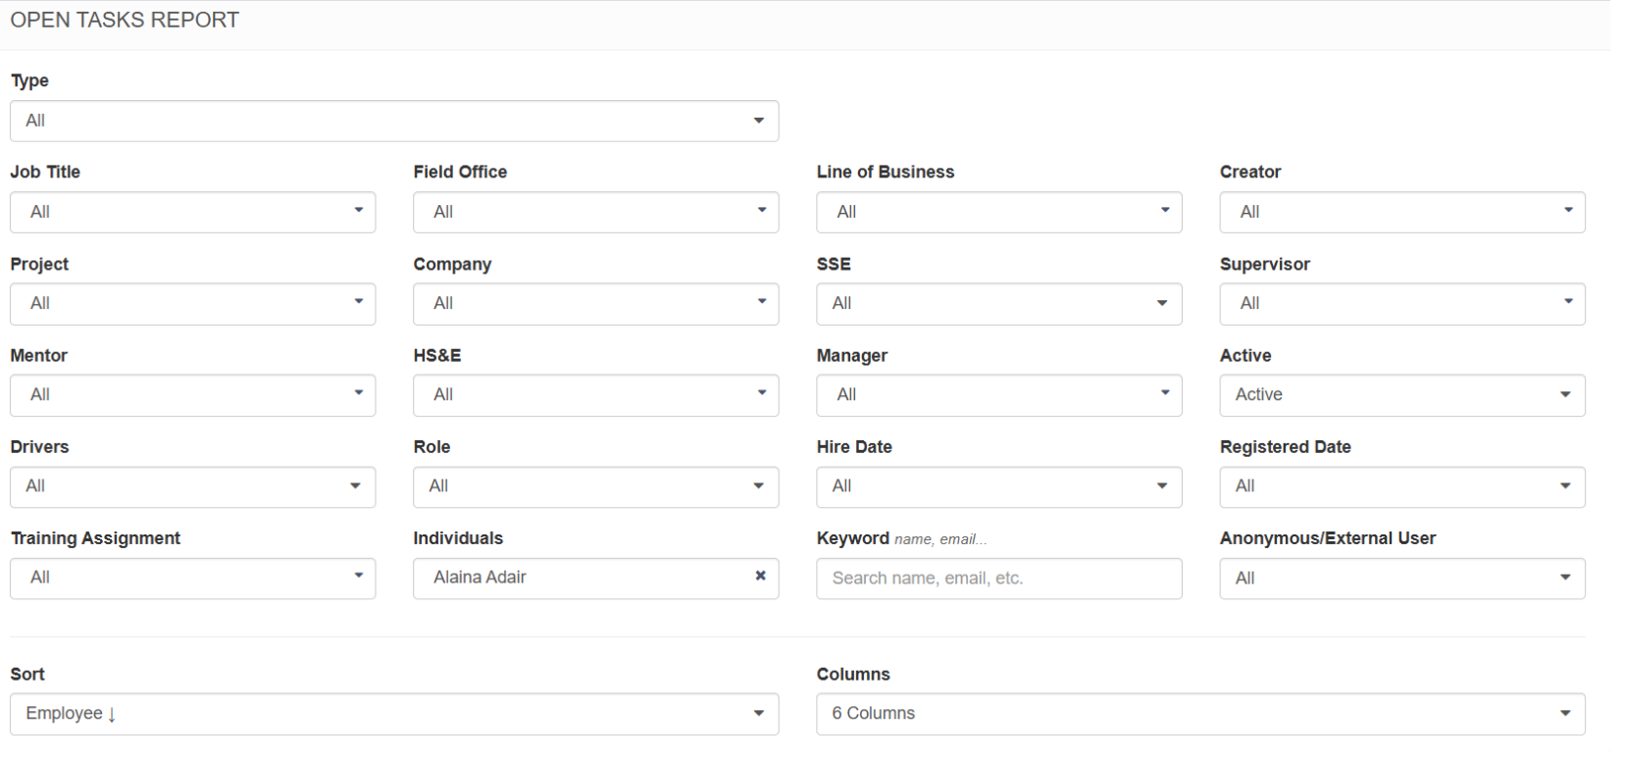Click the SSE dropdown arrow
The width and height of the screenshot is (1625, 758).
click(x=1162, y=304)
